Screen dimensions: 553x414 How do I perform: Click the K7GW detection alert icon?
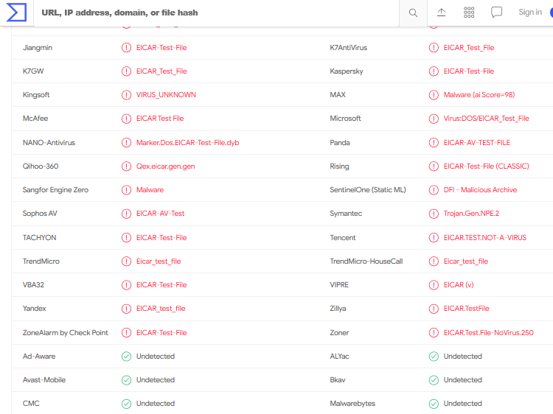click(x=126, y=71)
